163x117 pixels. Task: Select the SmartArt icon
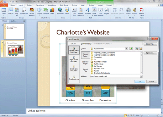(x=46, y=11)
